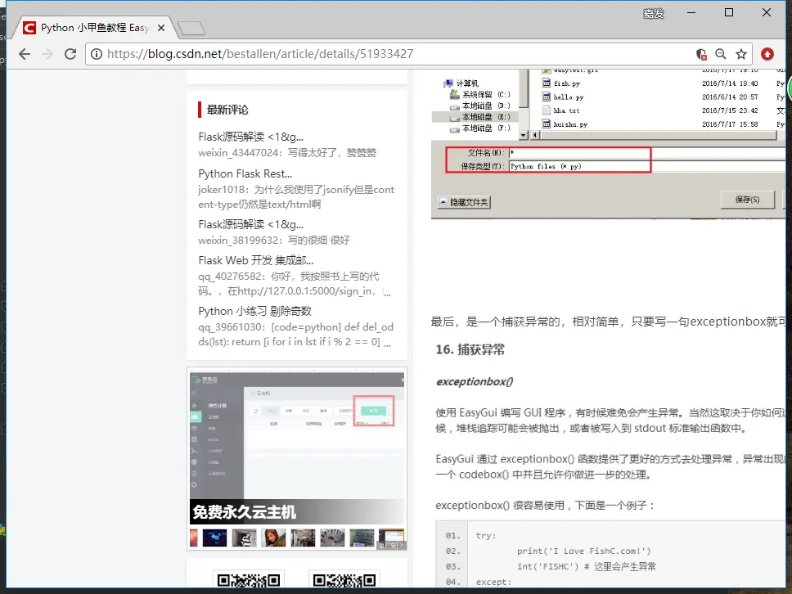Click the 文件名 input field in image

647,152
